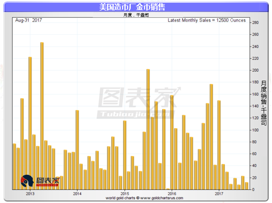This screenshot has width=272, height=203.
Task: Click the 2015 peak bar near 200
Action: coord(148,129)
